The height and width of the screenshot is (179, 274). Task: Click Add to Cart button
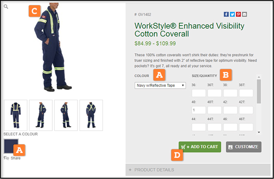[200, 147]
